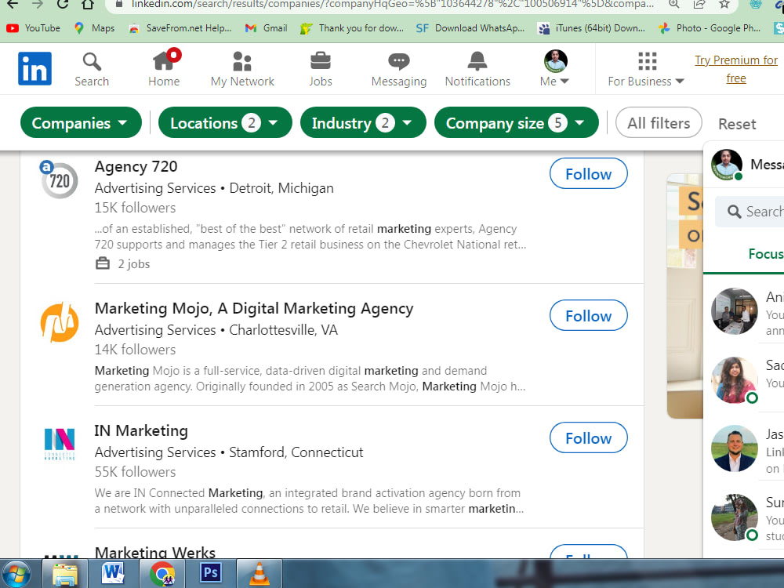Screen dimensions: 784x588
Task: Open Marketing Werks company link
Action: click(x=155, y=553)
